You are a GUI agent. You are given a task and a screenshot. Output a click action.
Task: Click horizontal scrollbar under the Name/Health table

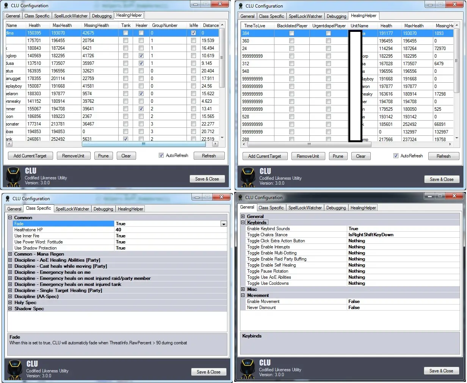144,144
